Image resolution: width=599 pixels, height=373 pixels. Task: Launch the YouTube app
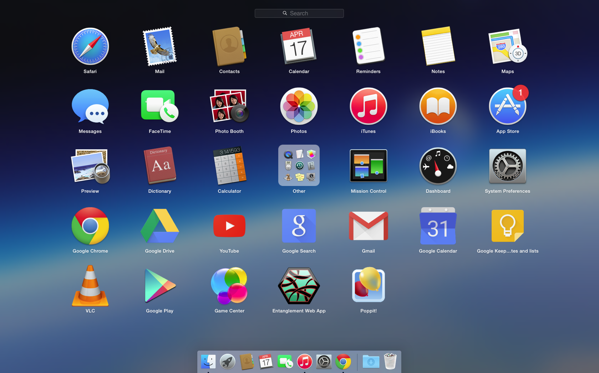(229, 226)
